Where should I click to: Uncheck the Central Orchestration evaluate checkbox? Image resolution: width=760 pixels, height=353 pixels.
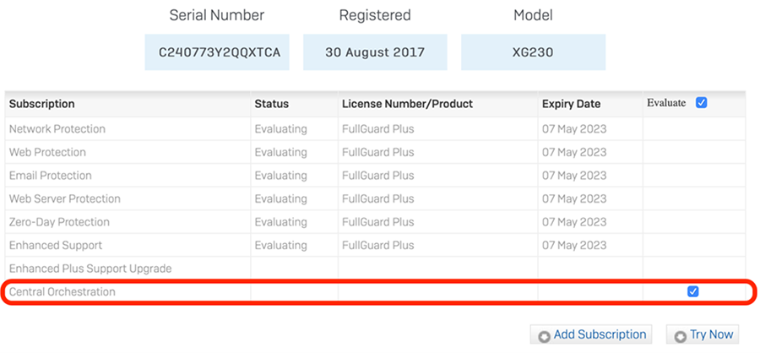[693, 291]
